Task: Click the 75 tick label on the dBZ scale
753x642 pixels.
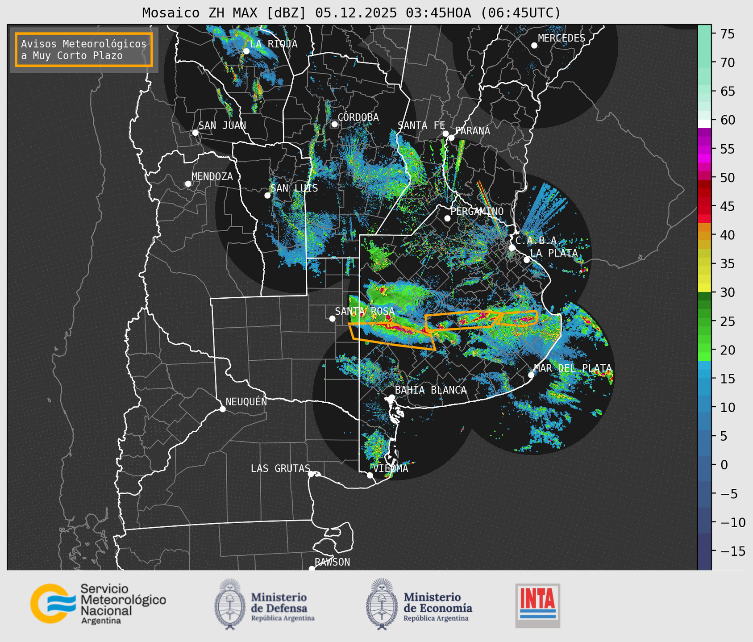Action: click(x=727, y=34)
